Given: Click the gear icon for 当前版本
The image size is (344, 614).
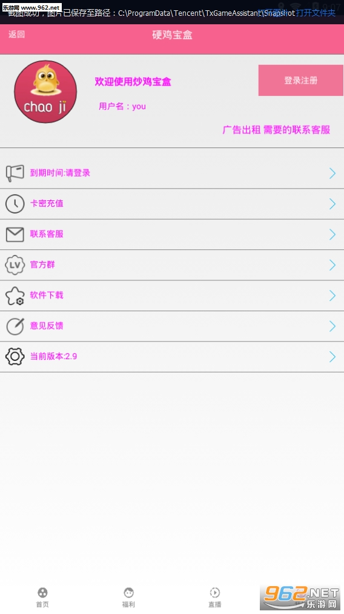Looking at the screenshot, I should [x=15, y=356].
